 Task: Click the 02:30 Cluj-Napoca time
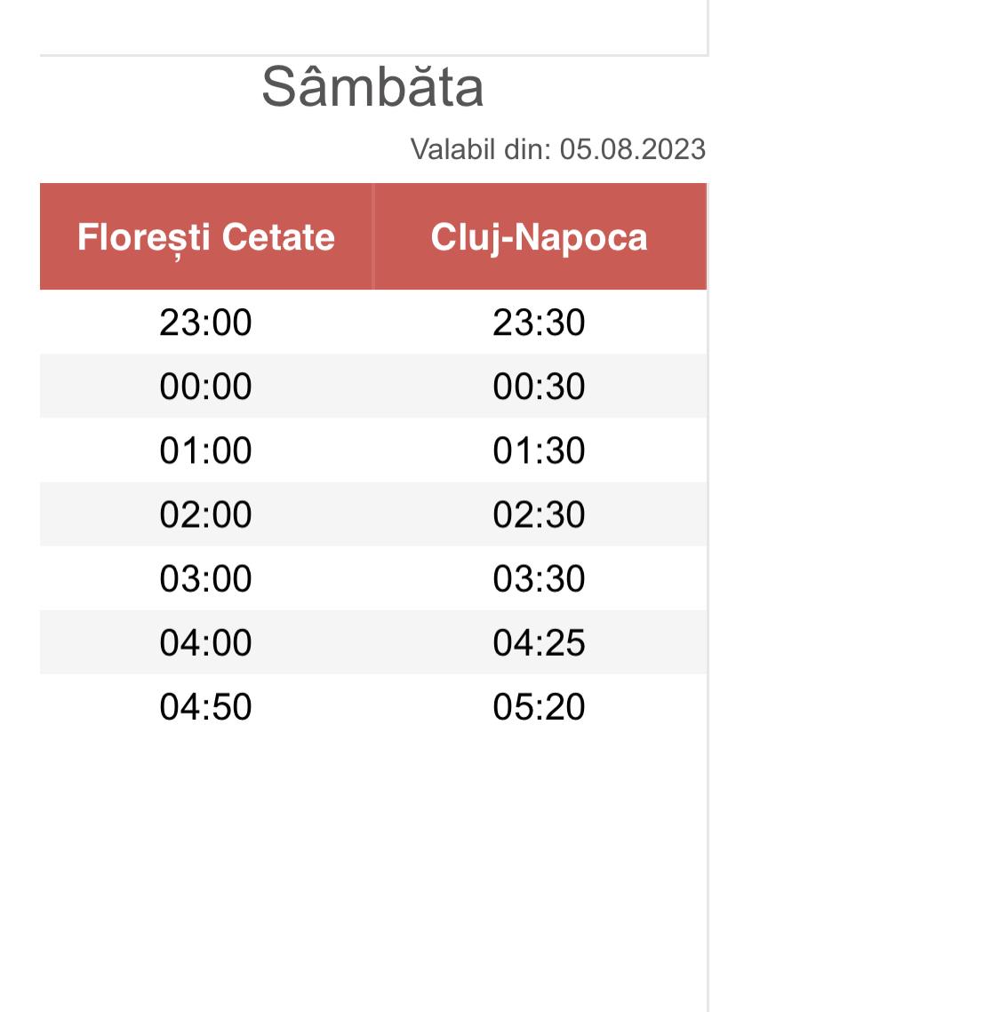point(540,514)
